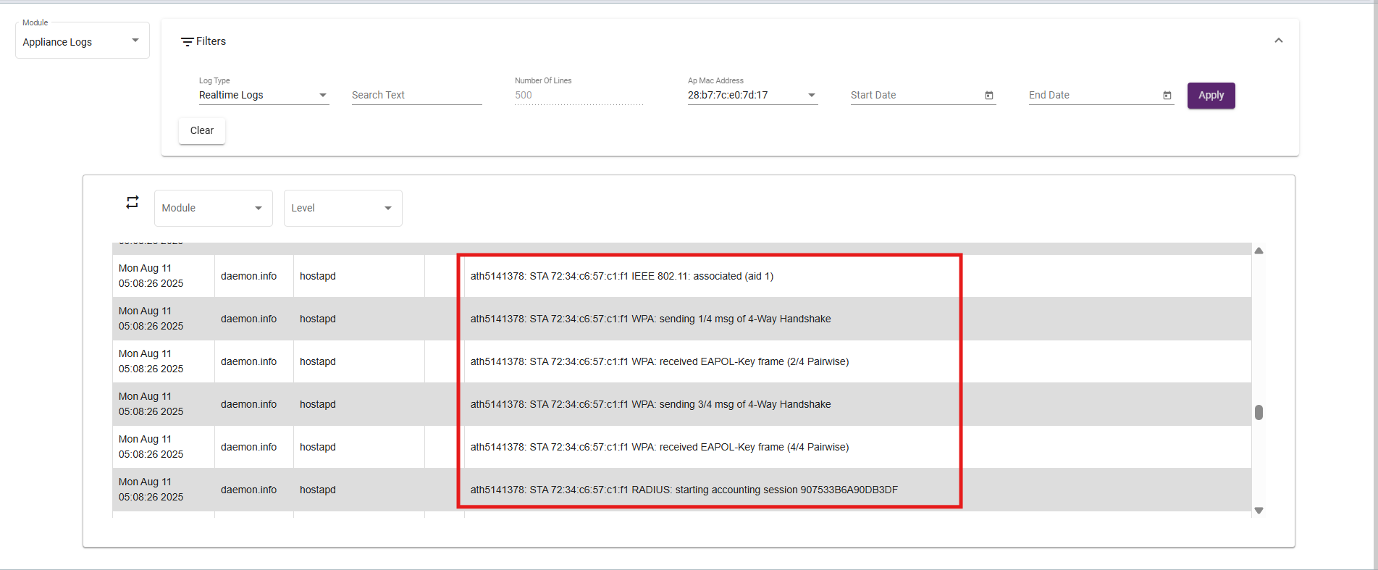Click the swap/refresh arrows icon
The height and width of the screenshot is (570, 1378).
(x=132, y=202)
